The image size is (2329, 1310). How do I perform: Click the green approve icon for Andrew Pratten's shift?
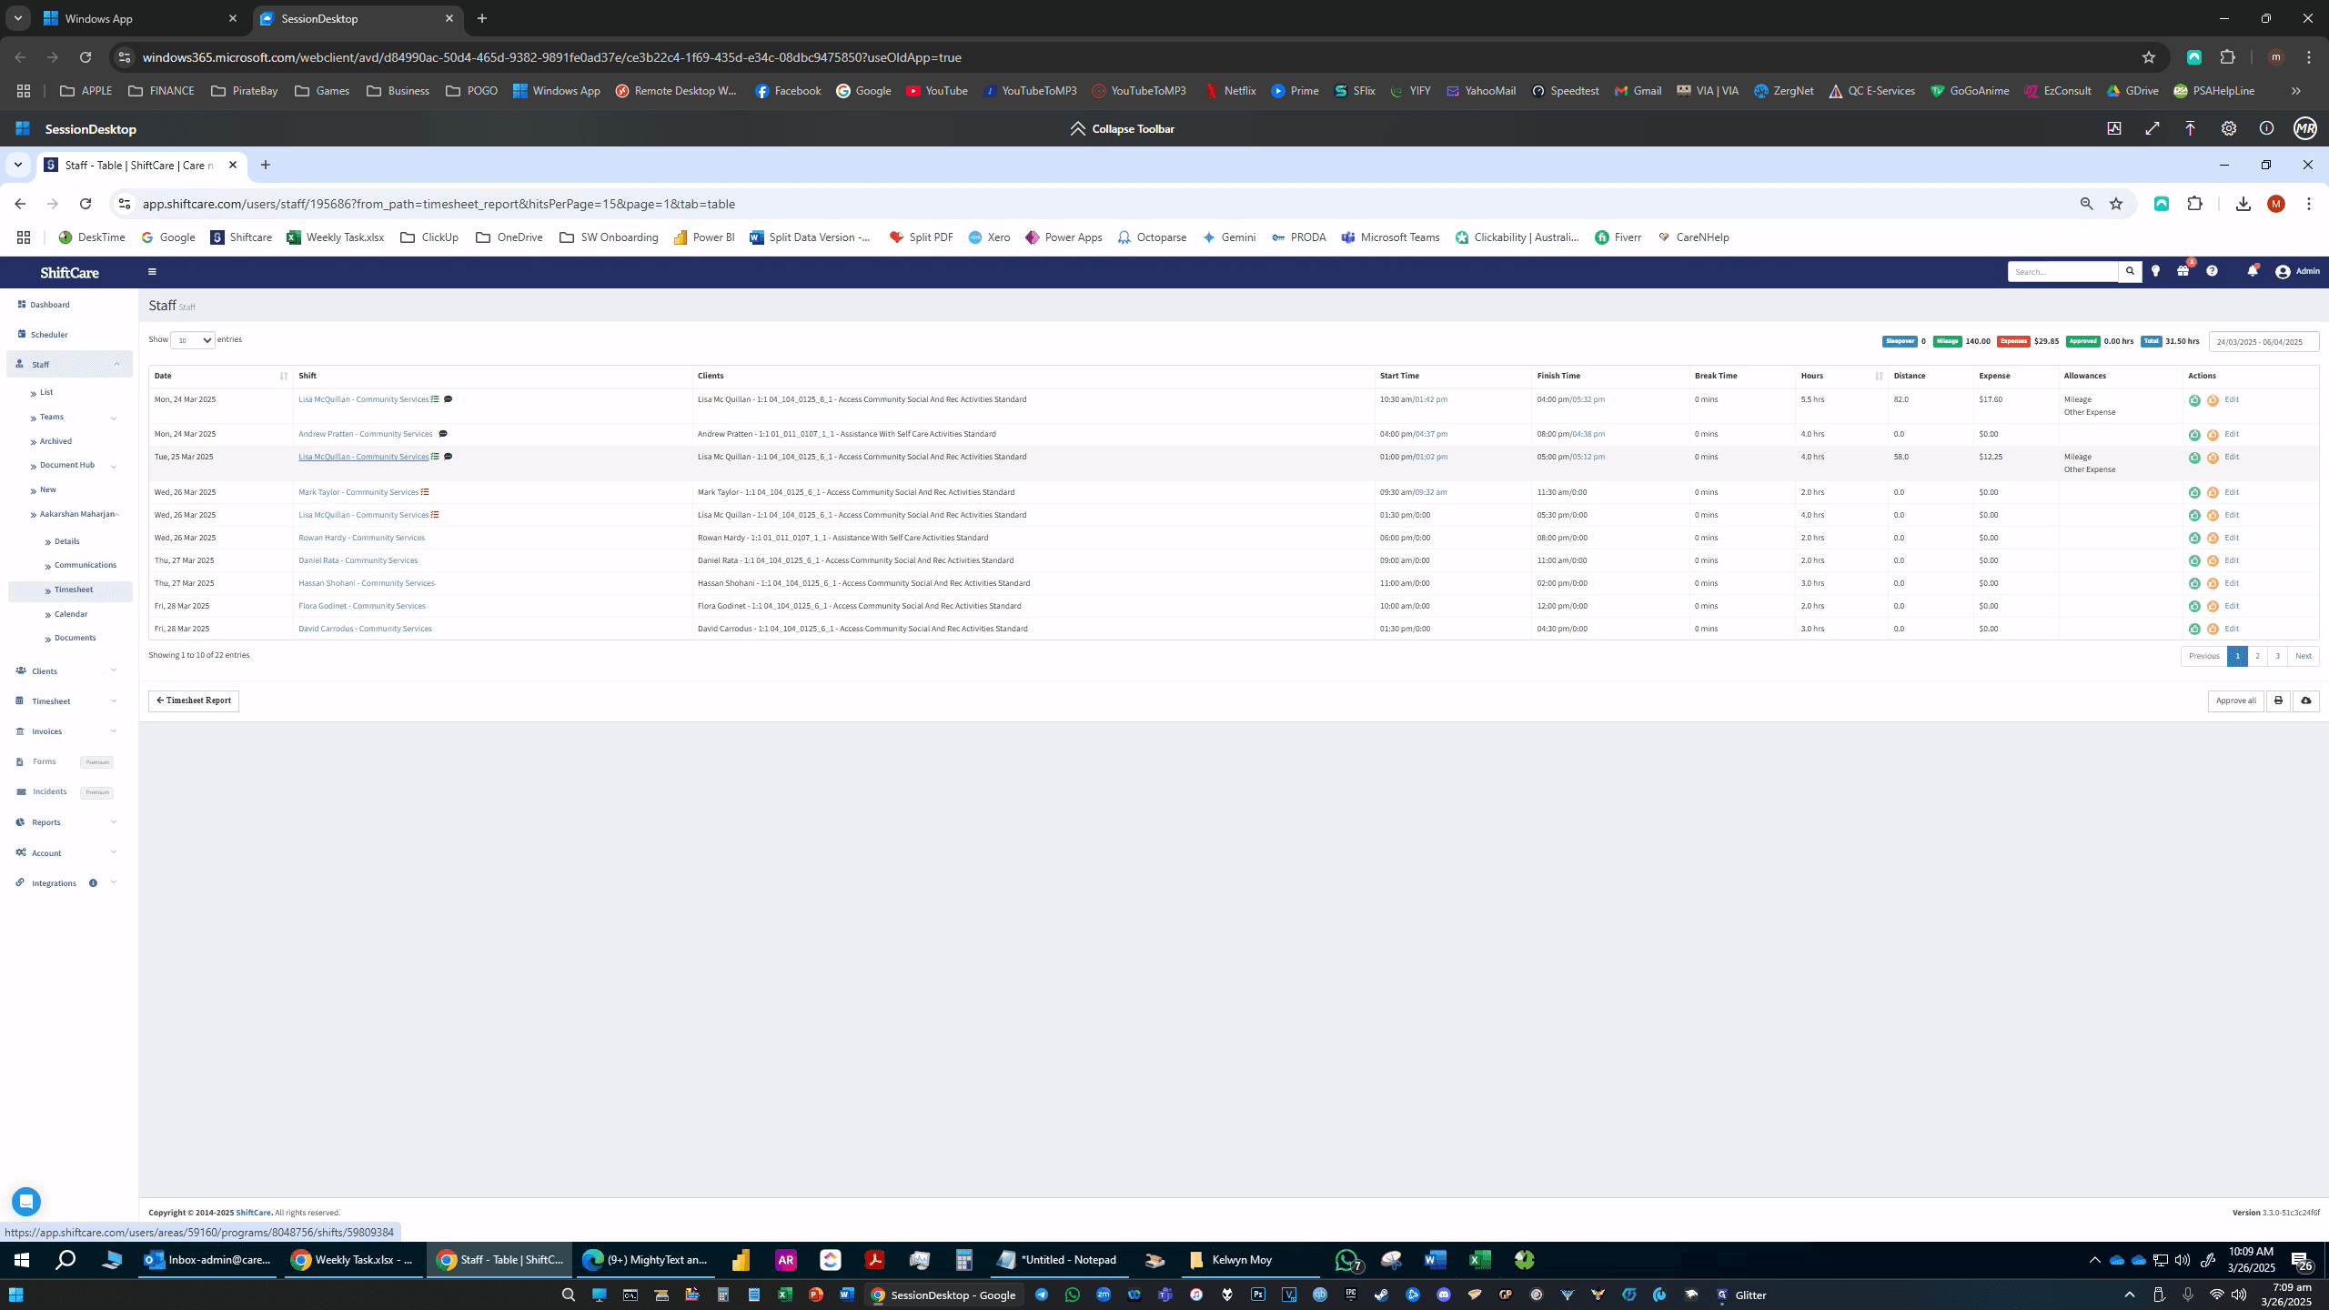pos(2194,435)
